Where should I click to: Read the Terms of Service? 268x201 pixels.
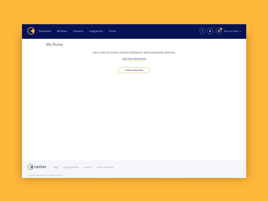click(x=105, y=167)
